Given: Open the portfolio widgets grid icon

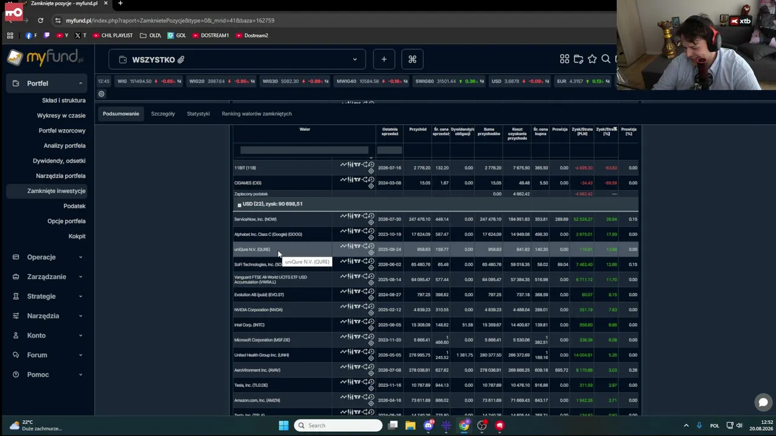Looking at the screenshot, I should [564, 59].
